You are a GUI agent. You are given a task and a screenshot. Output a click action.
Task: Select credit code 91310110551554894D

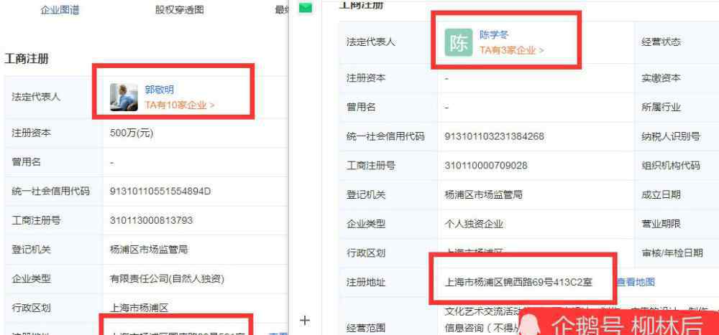pos(160,191)
